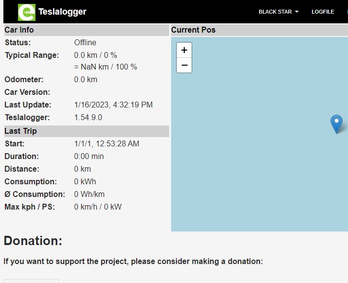The image size is (348, 283).
Task: Select the Offline status value
Action: 85,43
